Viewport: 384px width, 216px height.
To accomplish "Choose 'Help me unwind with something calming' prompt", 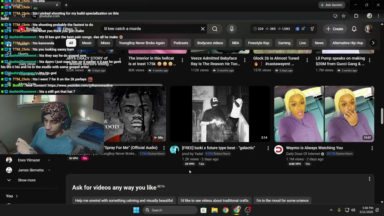I will coord(124,200).
